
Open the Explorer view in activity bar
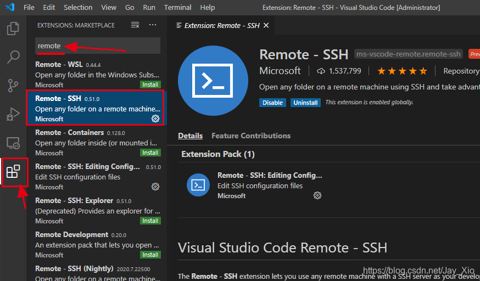(x=13, y=29)
